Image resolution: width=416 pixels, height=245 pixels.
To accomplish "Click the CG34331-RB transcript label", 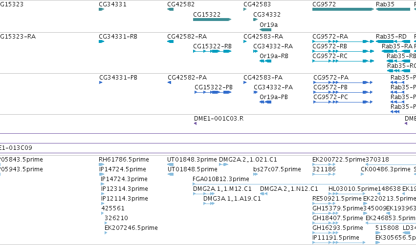I will click(x=118, y=37).
